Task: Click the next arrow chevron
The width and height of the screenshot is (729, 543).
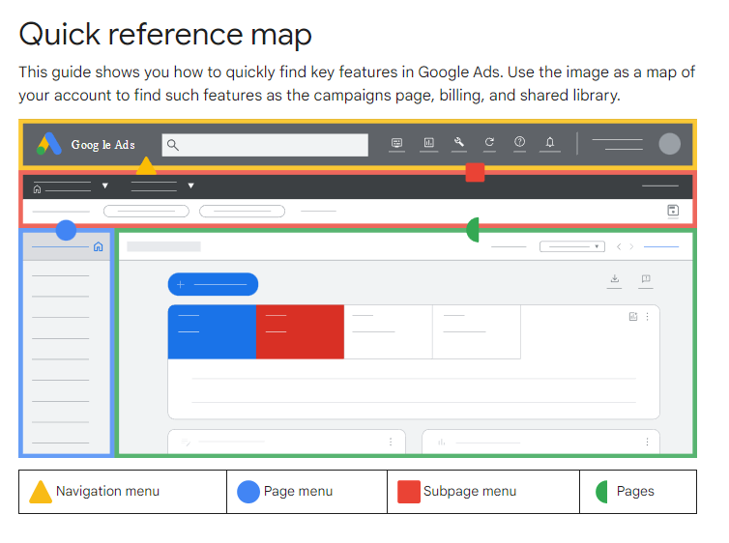Action: 631,246
